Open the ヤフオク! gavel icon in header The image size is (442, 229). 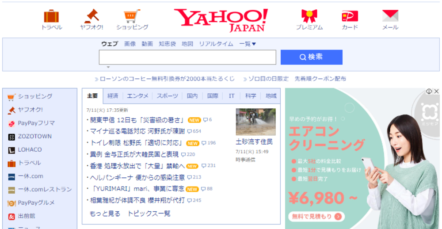[x=91, y=16]
